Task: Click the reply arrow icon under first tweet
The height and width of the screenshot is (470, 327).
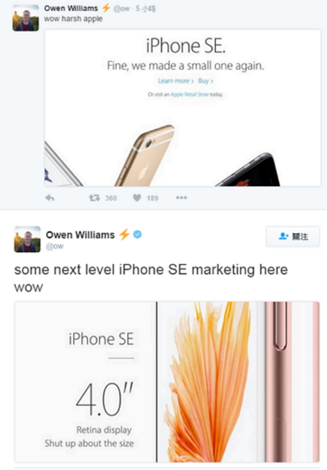Action: pos(50,198)
